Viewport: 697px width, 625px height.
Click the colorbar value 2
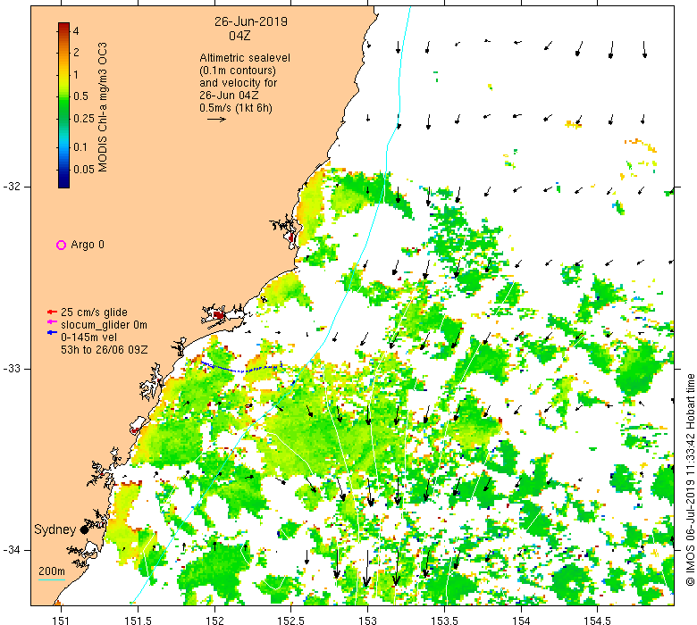pyautogui.click(x=76, y=52)
